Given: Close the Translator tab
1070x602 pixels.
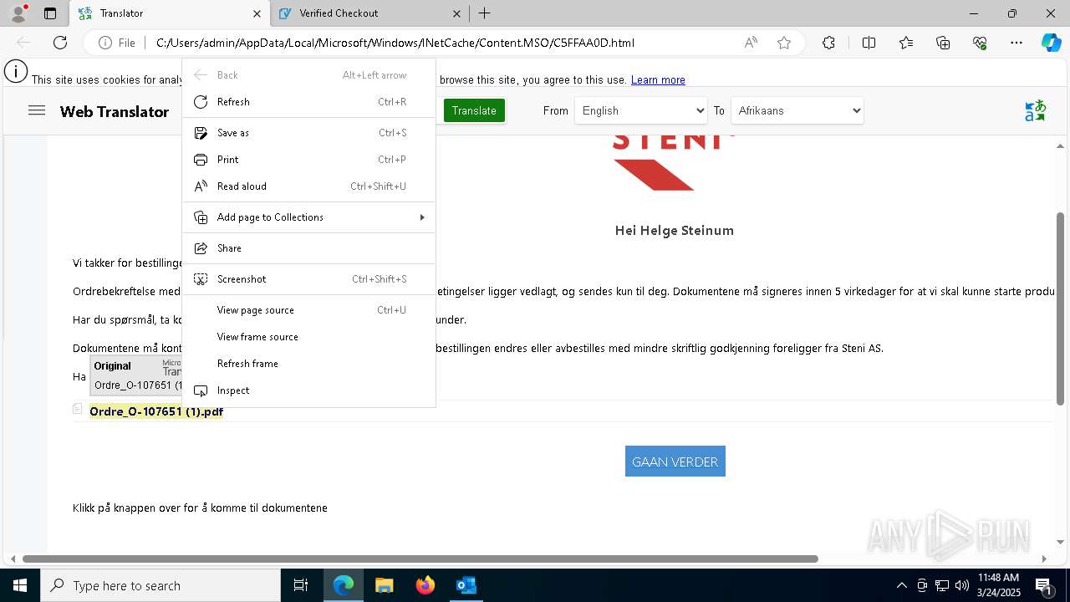Looking at the screenshot, I should pos(257,13).
